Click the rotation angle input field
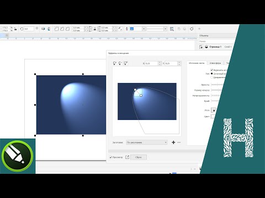The height and width of the screenshot is (198, 265). [29, 29]
